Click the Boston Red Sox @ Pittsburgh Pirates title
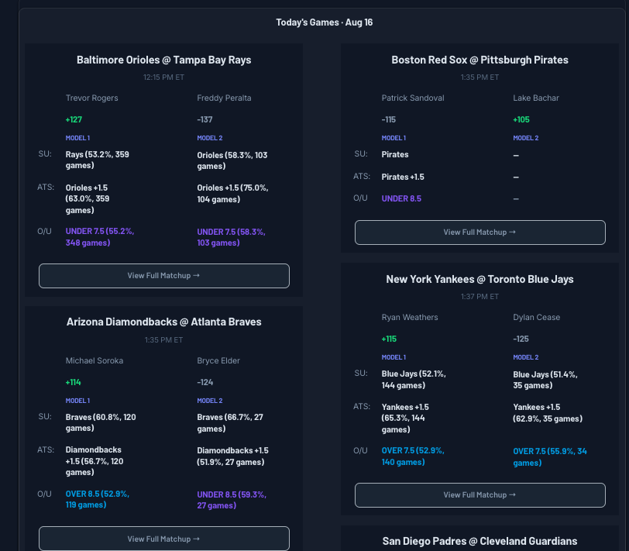 pos(479,60)
